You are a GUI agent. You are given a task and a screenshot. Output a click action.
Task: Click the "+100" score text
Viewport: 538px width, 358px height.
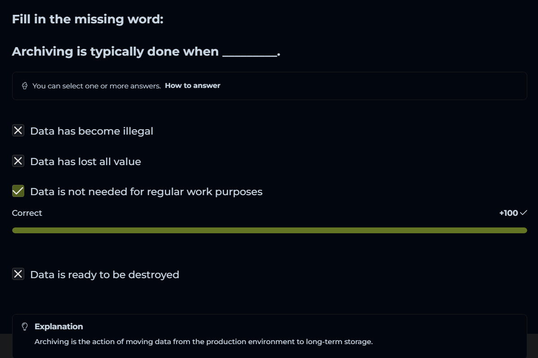point(508,213)
